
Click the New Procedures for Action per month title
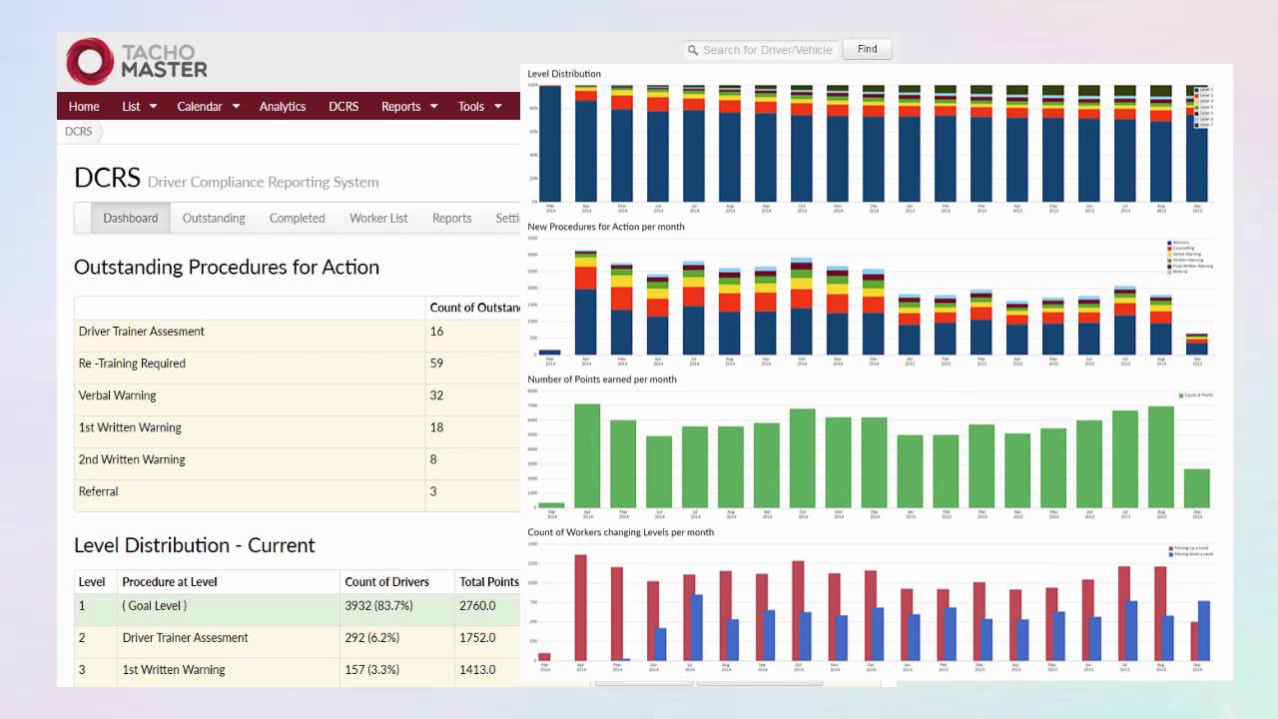point(606,227)
